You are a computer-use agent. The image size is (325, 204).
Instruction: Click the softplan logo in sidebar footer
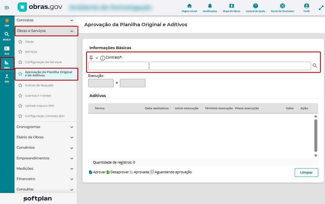tap(37, 199)
